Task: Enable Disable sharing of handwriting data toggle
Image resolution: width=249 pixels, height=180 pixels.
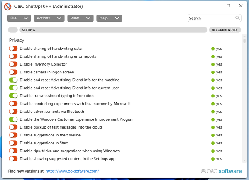Action: pos(13,49)
